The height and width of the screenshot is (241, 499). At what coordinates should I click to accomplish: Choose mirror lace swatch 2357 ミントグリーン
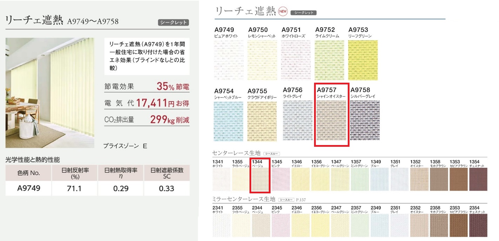coord(360,225)
